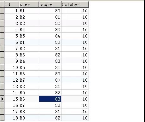Click user cell R5 in row id 5
145x122 pixels.
tap(29, 36)
